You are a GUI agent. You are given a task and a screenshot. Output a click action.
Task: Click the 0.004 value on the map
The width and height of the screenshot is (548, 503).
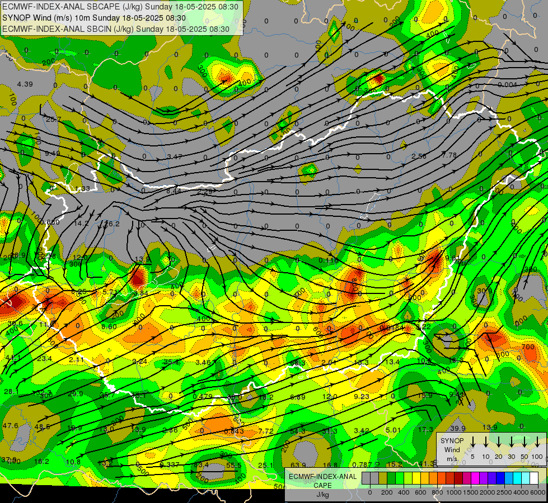tap(507, 84)
